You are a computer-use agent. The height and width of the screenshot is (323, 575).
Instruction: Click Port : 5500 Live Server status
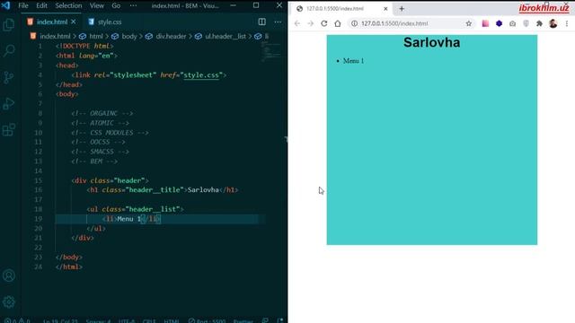208,321
